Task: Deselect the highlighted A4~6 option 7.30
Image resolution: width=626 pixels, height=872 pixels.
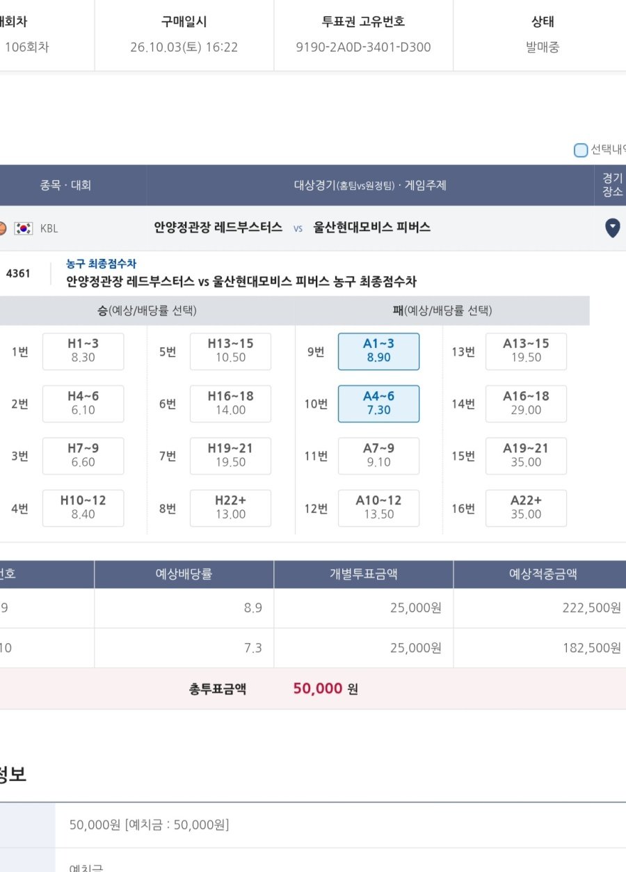Action: 379,404
